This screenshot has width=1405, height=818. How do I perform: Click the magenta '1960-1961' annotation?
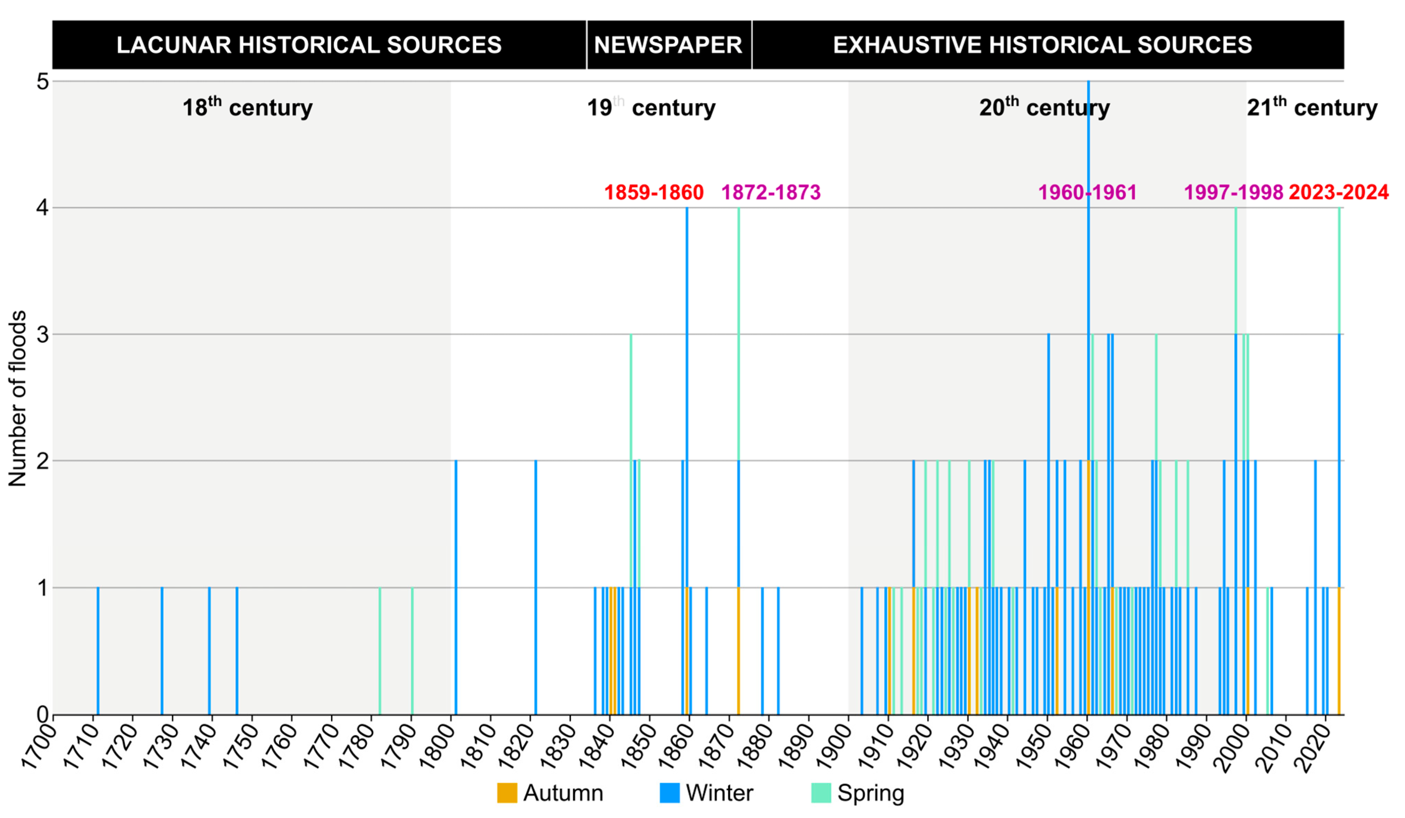pos(1087,192)
